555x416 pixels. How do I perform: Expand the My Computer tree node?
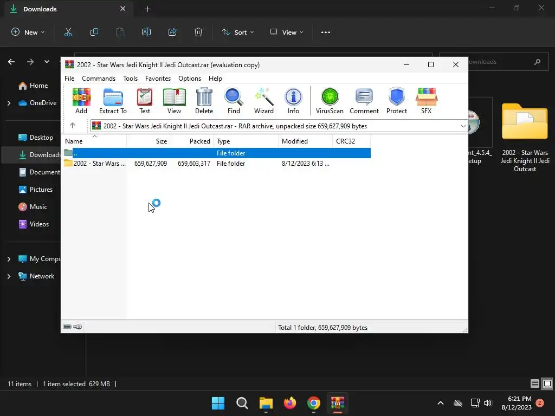[9, 259]
